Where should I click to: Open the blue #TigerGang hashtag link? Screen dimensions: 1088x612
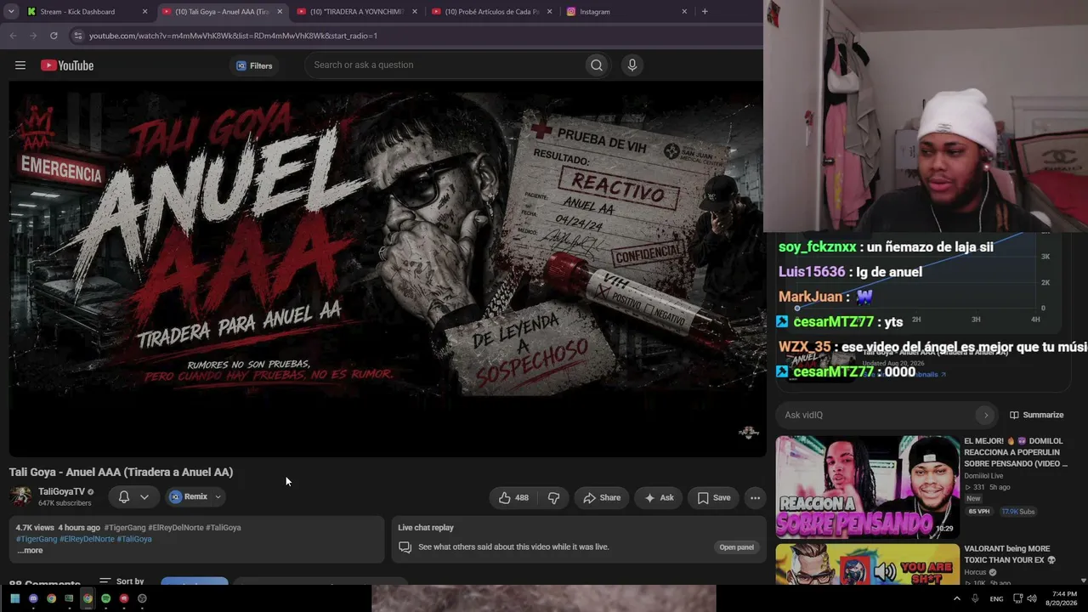(x=37, y=539)
